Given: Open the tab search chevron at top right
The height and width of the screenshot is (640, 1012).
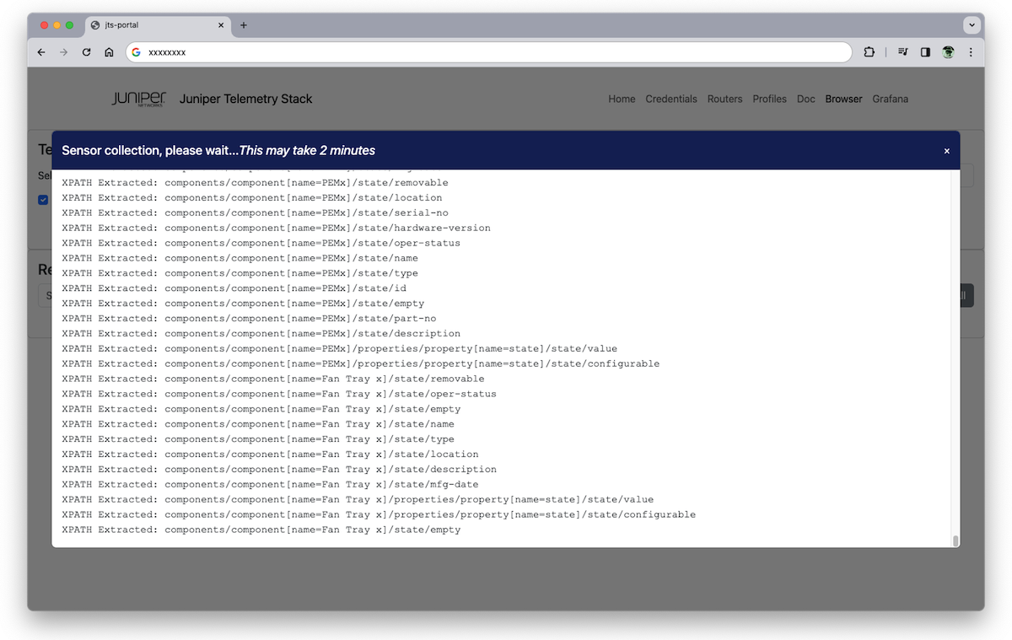Looking at the screenshot, I should coord(972,24).
